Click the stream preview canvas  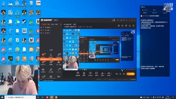[99, 50]
